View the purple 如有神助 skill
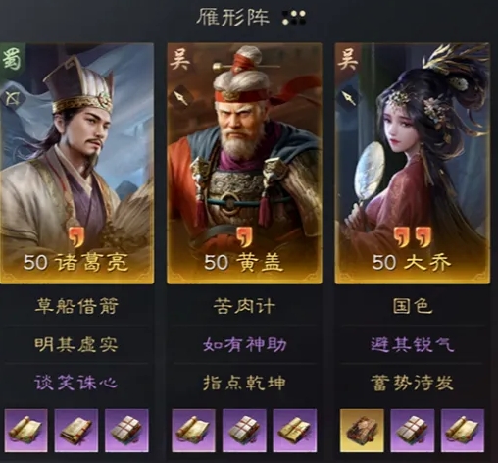This screenshot has width=498, height=463. coord(244,344)
